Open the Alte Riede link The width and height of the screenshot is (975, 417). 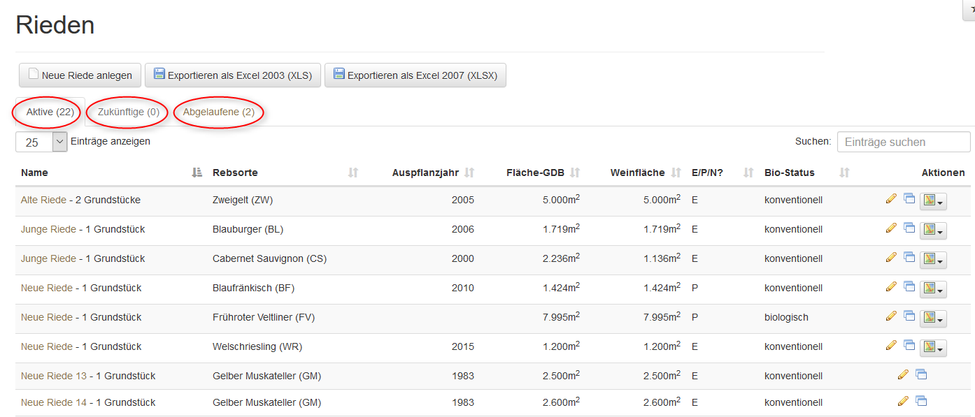tap(43, 200)
